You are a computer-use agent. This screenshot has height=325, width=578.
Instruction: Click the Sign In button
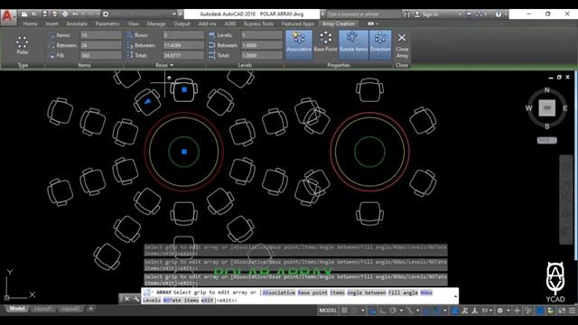[426, 14]
